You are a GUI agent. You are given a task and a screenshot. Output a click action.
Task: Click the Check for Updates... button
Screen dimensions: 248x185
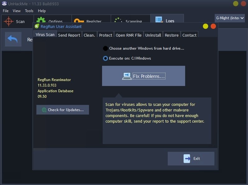(x=63, y=110)
